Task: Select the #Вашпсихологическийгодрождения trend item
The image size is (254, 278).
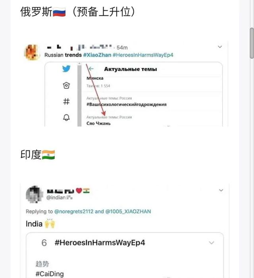Action: tap(127, 104)
